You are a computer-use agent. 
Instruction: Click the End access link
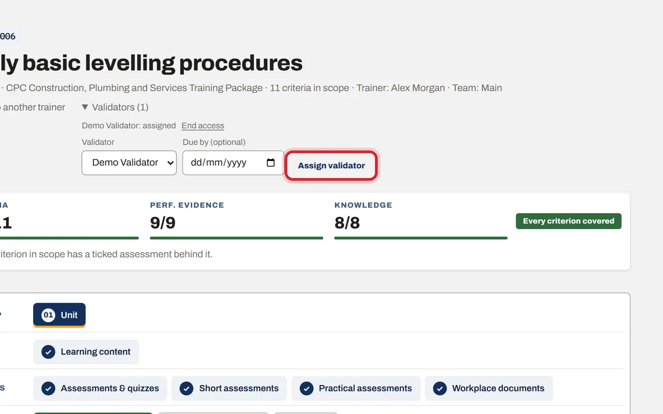[203, 125]
